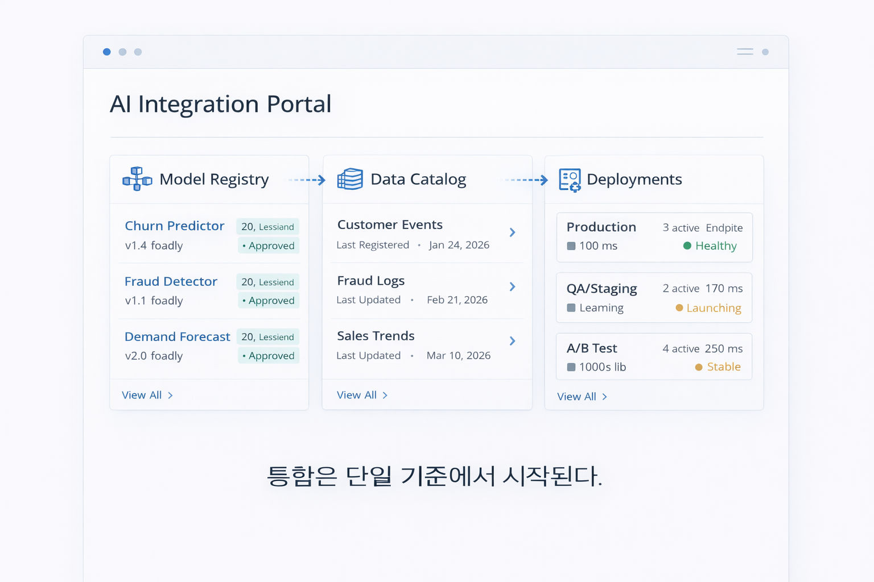The width and height of the screenshot is (874, 582).
Task: Expand the Sales Trends row chevron
Action: point(513,341)
